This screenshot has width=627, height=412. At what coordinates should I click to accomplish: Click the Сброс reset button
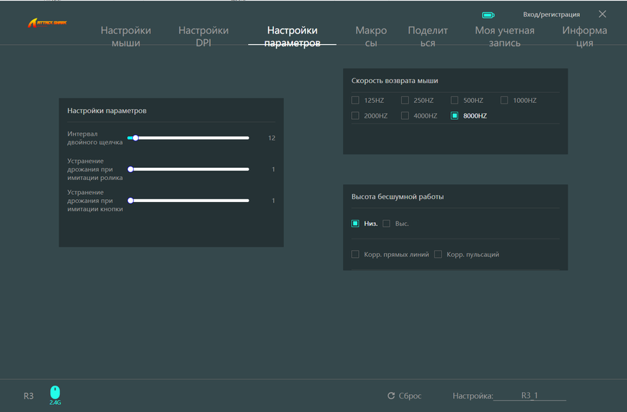(410, 396)
